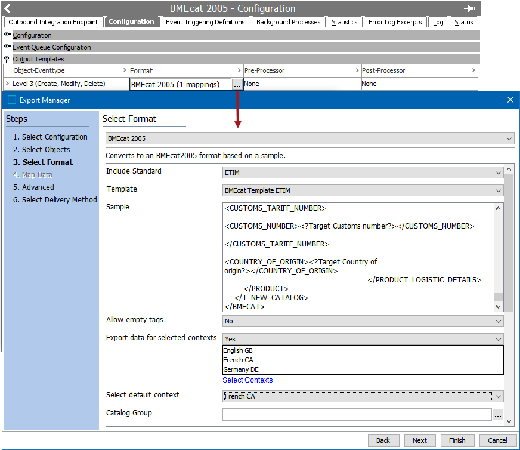Close the Export Manager dialog
Viewport: 520px width, 450px height.
tap(510, 100)
